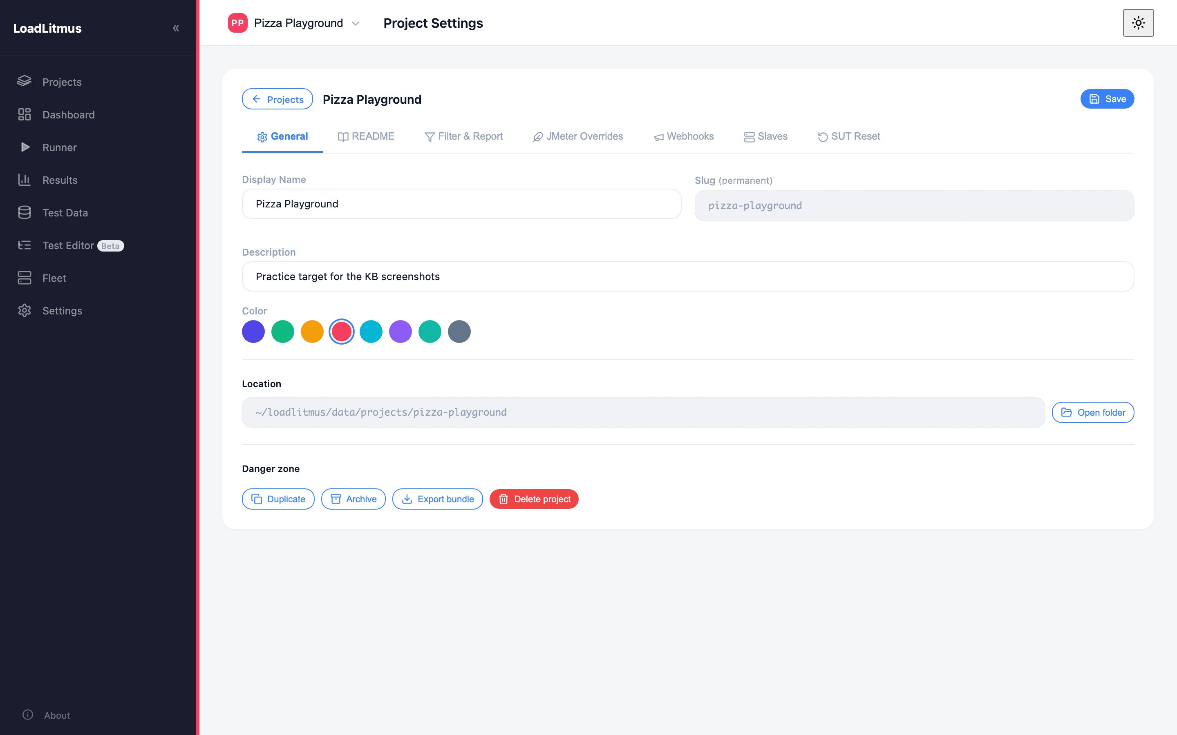Save the project settings
Viewport: 1177px width, 735px height.
click(1107, 99)
